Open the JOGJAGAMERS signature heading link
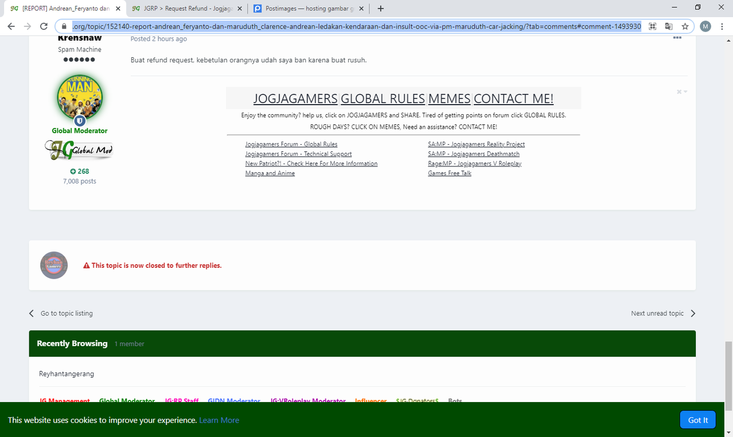 [295, 98]
